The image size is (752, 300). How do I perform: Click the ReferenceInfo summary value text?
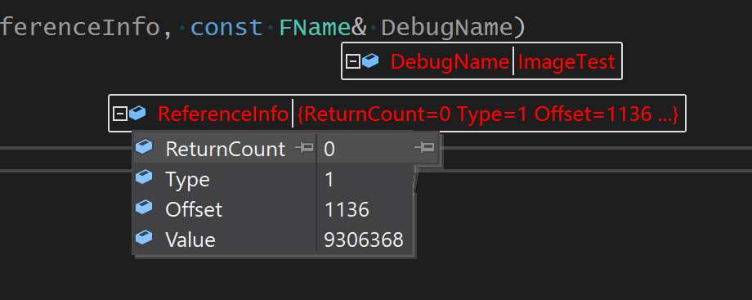pyautogui.click(x=487, y=114)
